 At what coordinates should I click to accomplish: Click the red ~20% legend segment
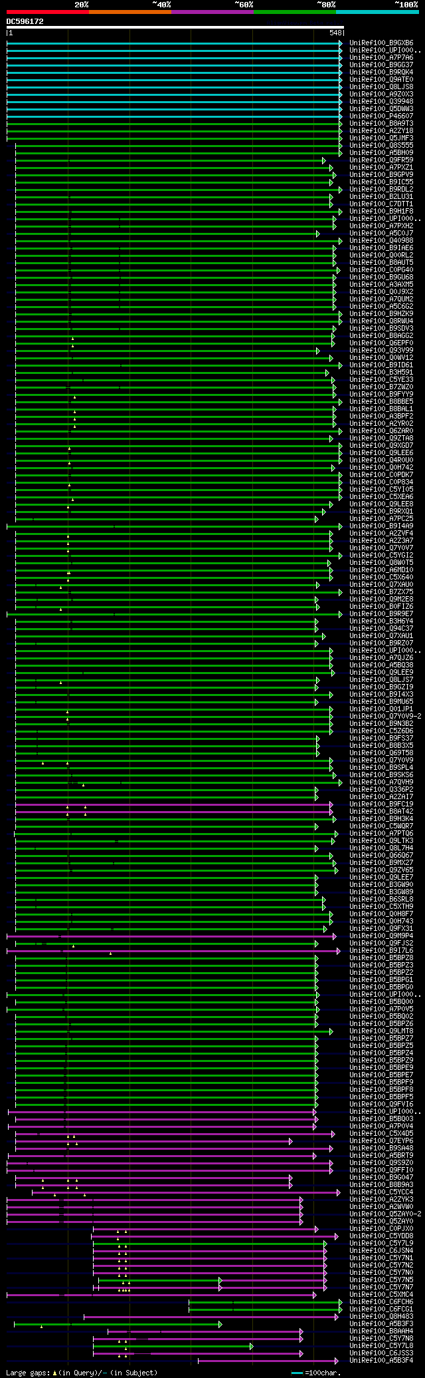(x=48, y=12)
